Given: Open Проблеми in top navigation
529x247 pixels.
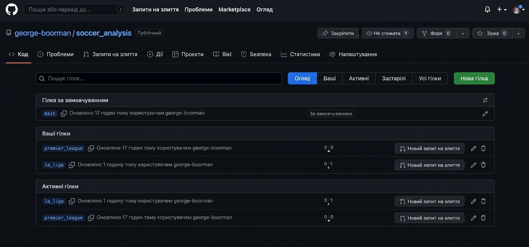Looking at the screenshot, I should tap(199, 9).
